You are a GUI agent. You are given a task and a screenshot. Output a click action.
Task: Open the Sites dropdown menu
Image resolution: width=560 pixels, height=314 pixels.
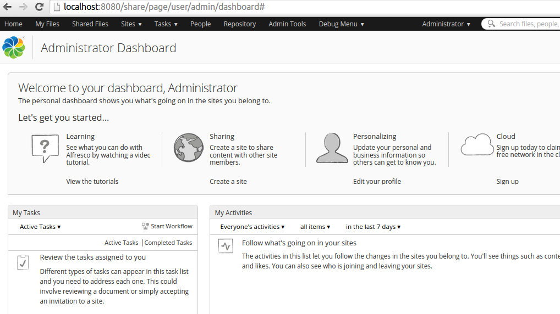tap(131, 24)
